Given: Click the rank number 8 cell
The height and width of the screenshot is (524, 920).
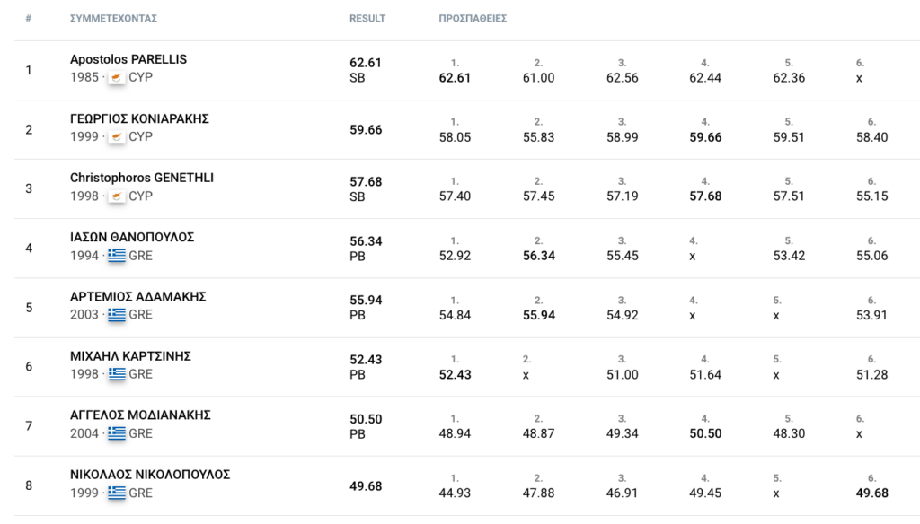Looking at the screenshot, I should click(x=29, y=485).
